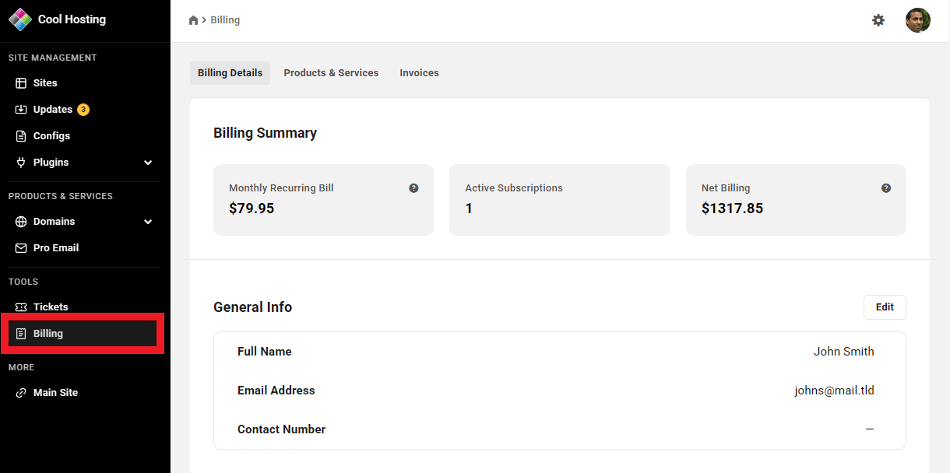Click the Active Subscriptions value 1

point(469,208)
